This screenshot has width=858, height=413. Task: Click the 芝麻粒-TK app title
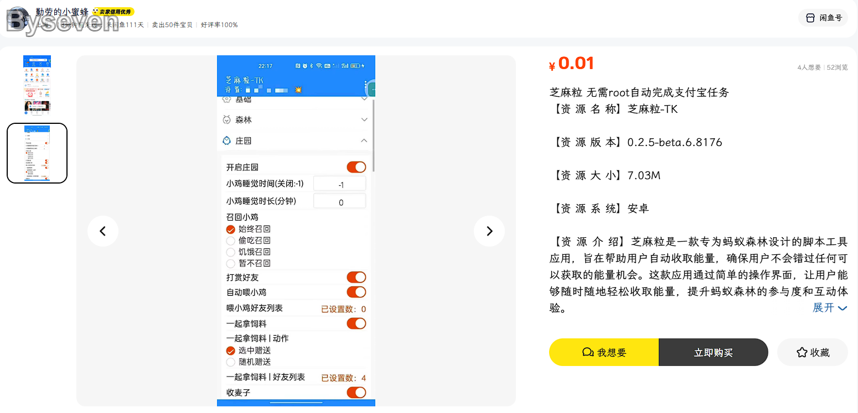point(244,80)
